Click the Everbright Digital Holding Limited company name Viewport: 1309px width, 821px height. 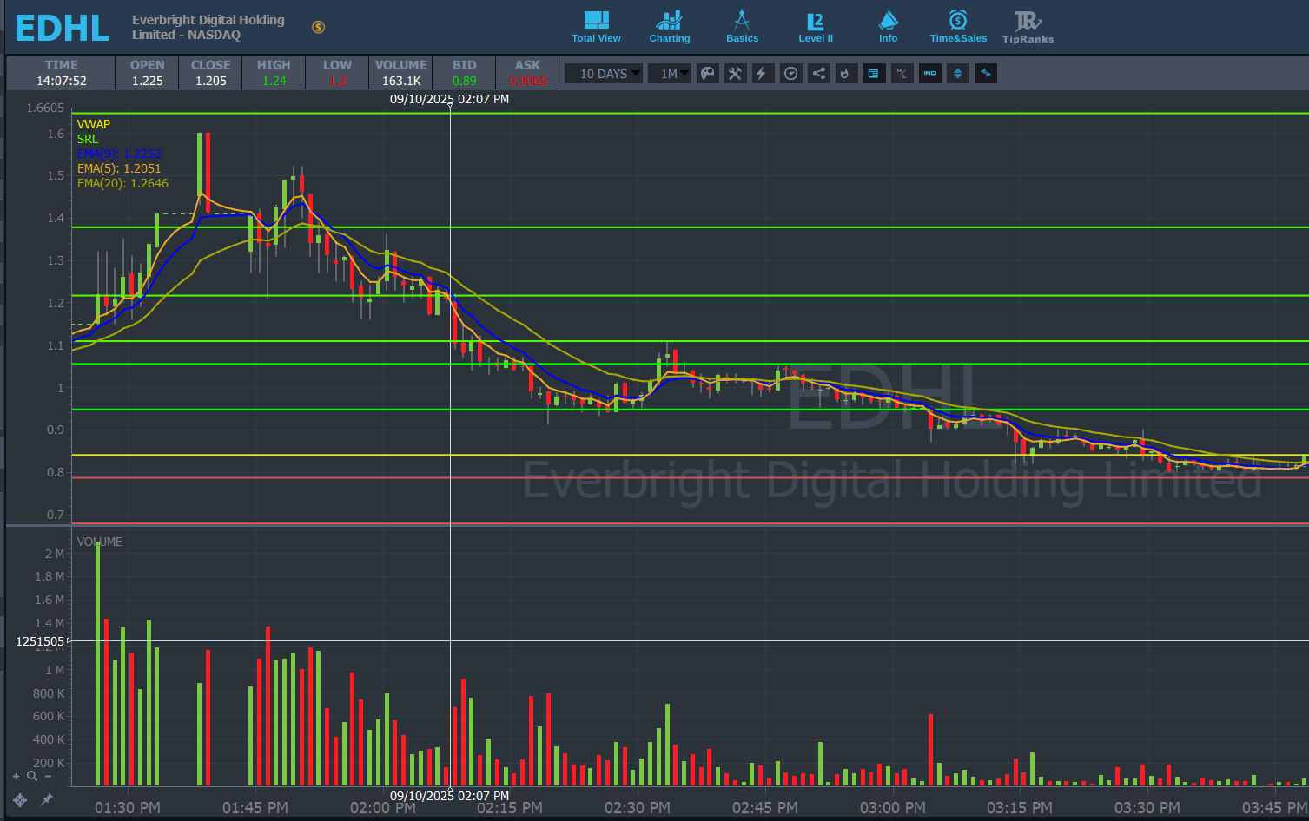pyautogui.click(x=208, y=27)
